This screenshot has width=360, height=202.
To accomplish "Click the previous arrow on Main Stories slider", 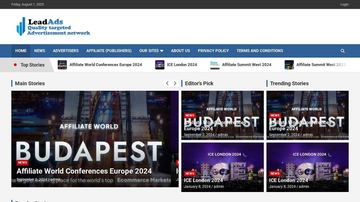I will pos(167,83).
